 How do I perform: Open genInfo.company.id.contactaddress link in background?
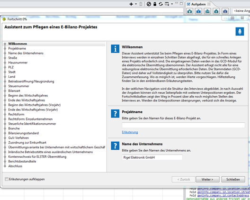point(223,195)
